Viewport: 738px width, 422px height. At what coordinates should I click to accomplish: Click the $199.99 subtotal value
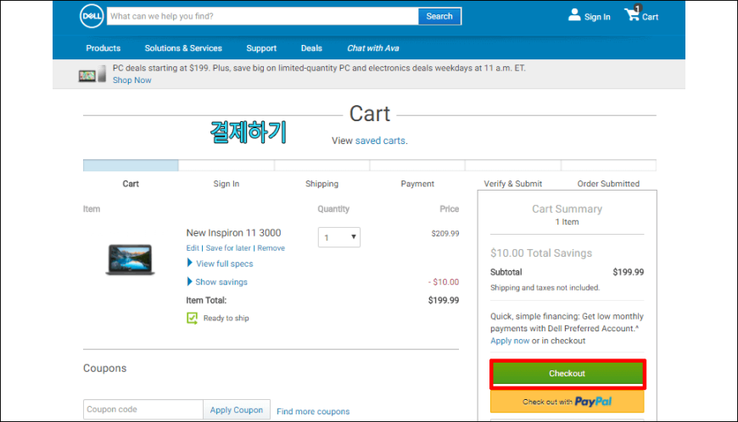coord(629,272)
